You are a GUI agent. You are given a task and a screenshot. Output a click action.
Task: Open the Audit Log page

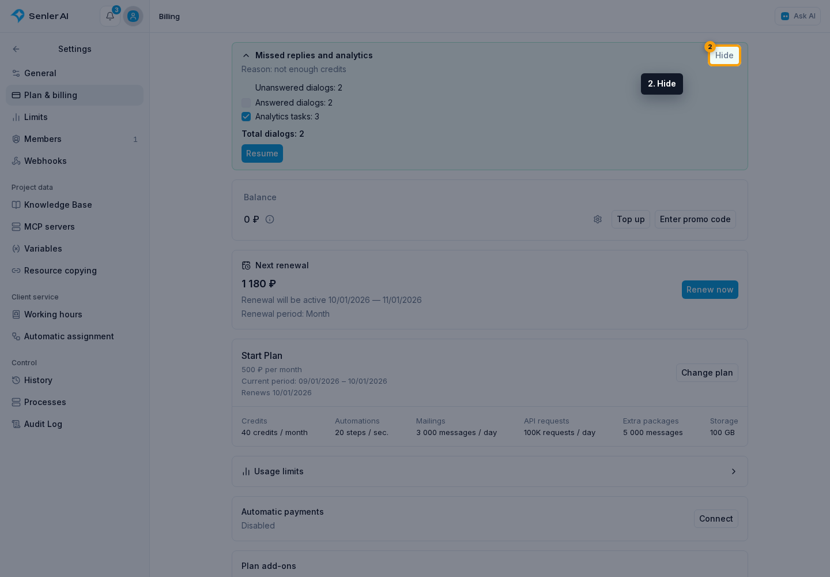click(74, 424)
